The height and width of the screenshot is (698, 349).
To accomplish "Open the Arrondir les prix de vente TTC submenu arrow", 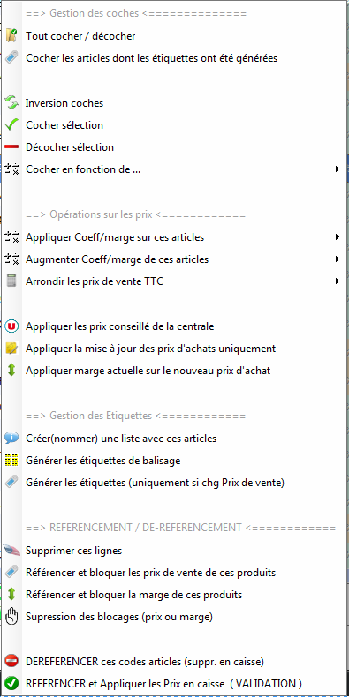I will pos(338,281).
